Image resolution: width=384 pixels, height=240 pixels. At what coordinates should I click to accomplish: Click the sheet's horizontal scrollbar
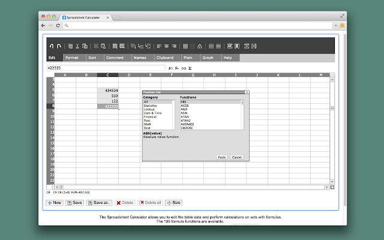coord(192,187)
